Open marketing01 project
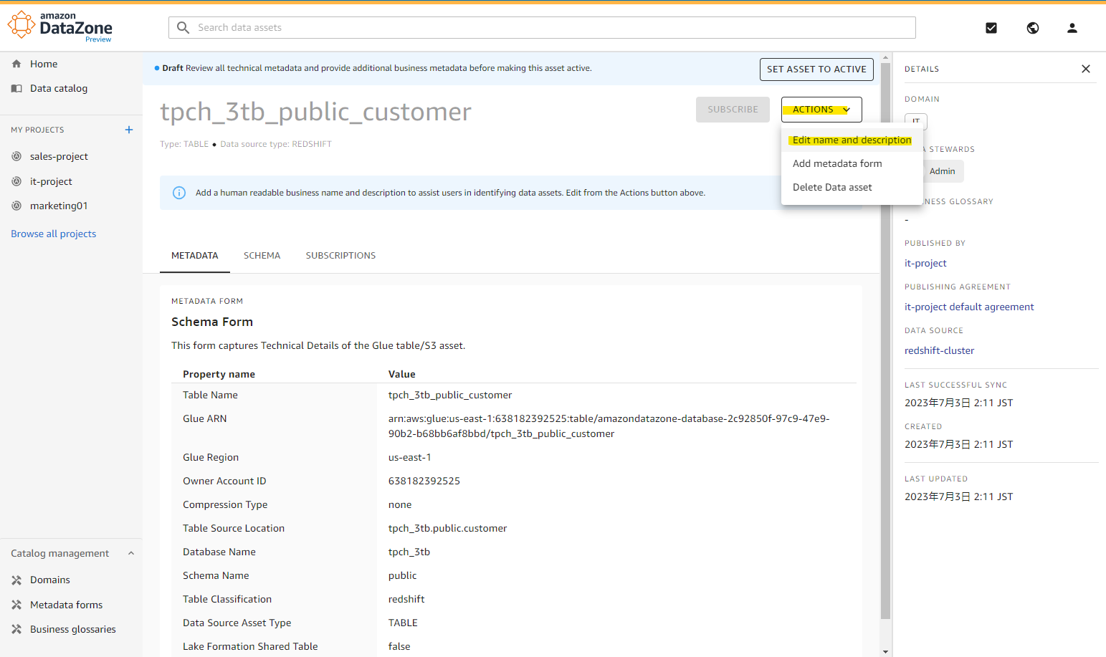This screenshot has height=657, width=1106. pos(59,206)
